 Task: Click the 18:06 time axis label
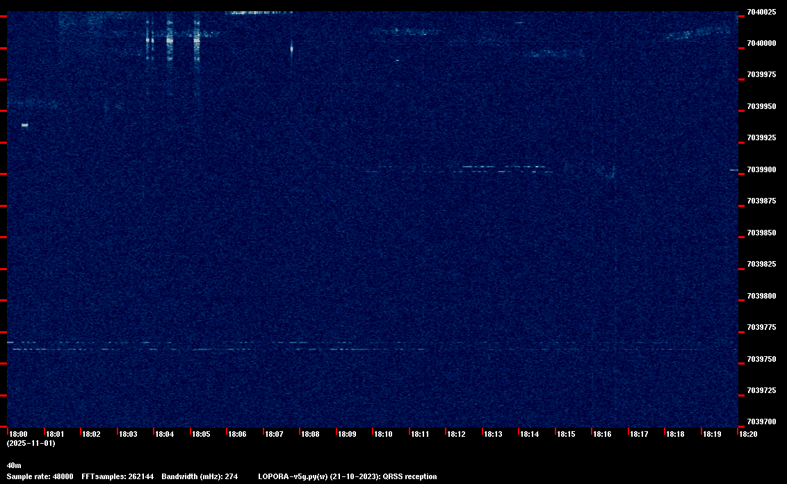click(237, 434)
